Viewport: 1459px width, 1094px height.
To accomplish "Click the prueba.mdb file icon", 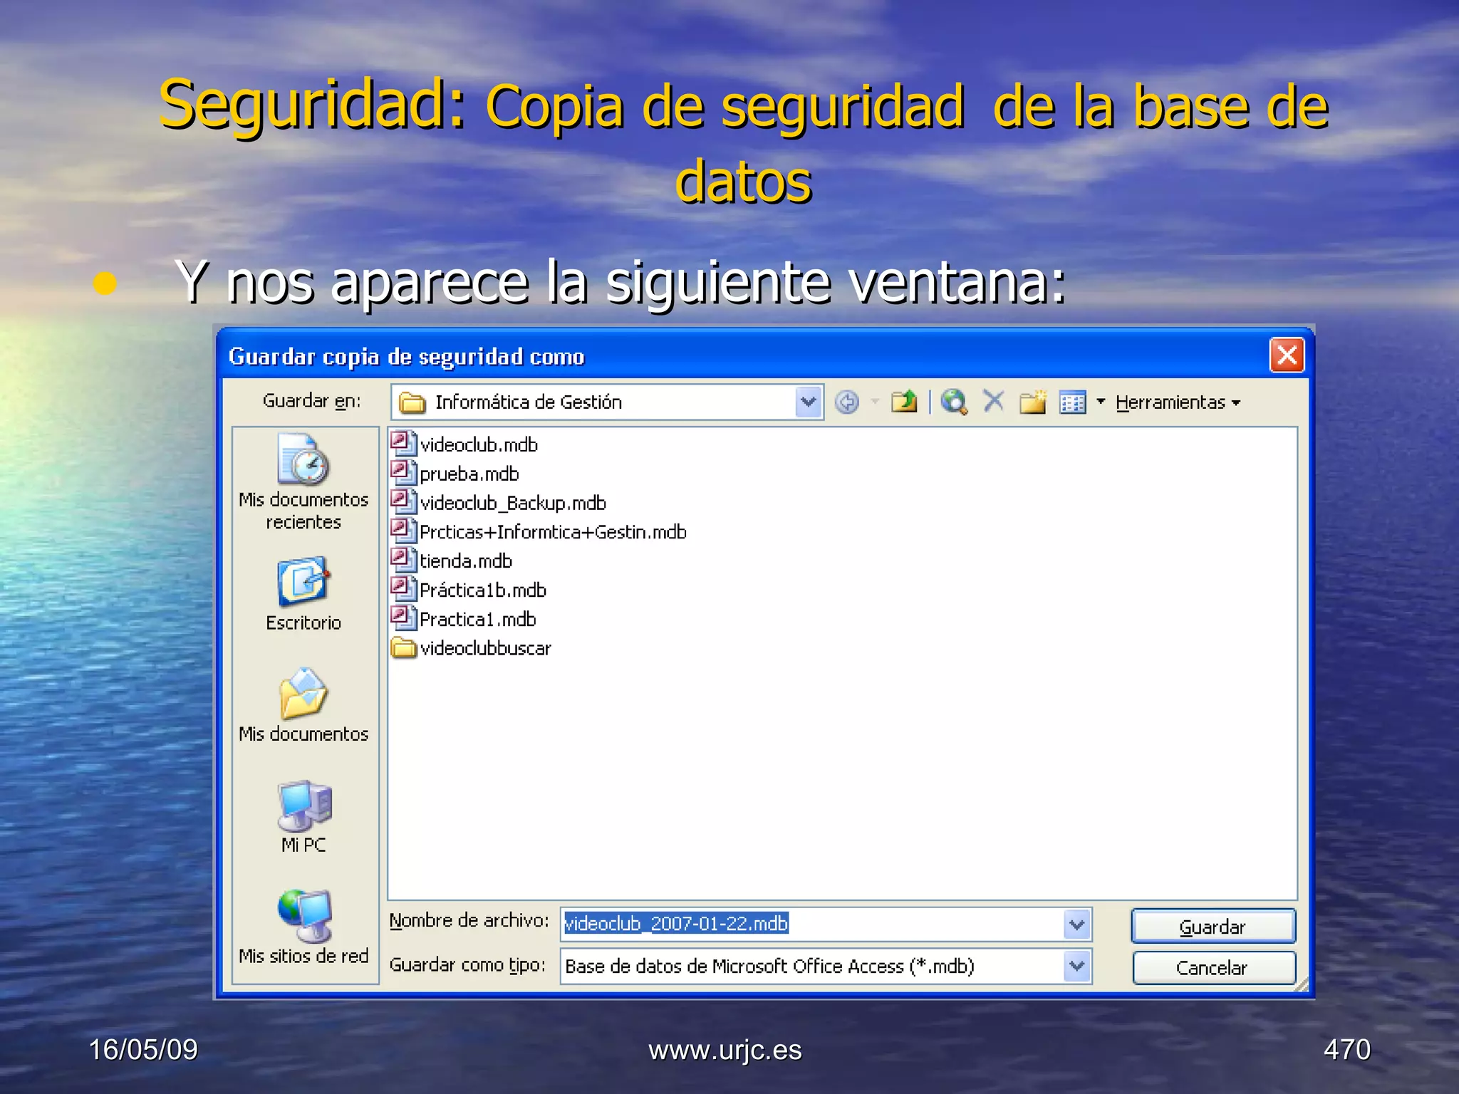I will 403,472.
